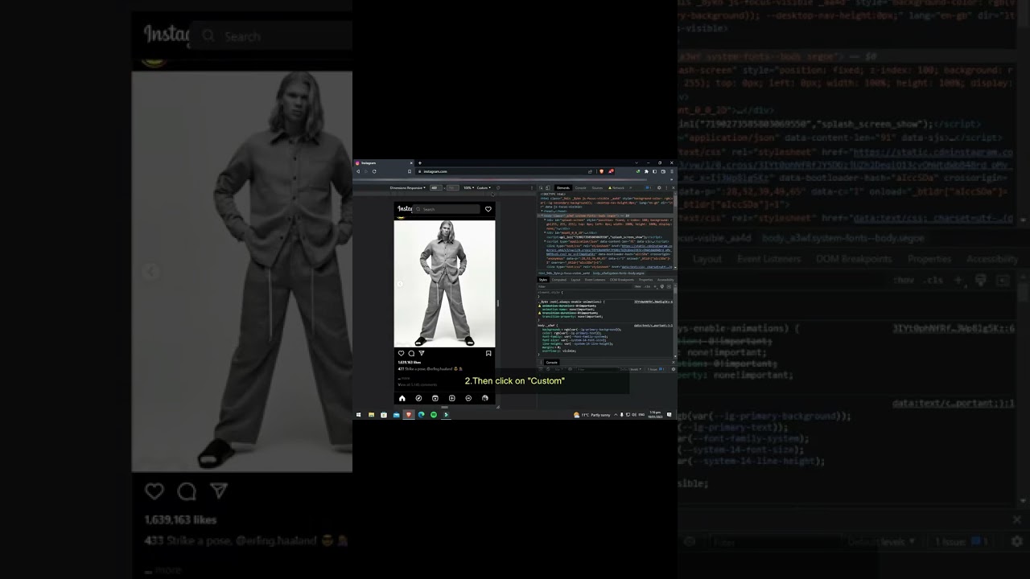
Task: Toggle the .cls class editor
Action: point(647,286)
